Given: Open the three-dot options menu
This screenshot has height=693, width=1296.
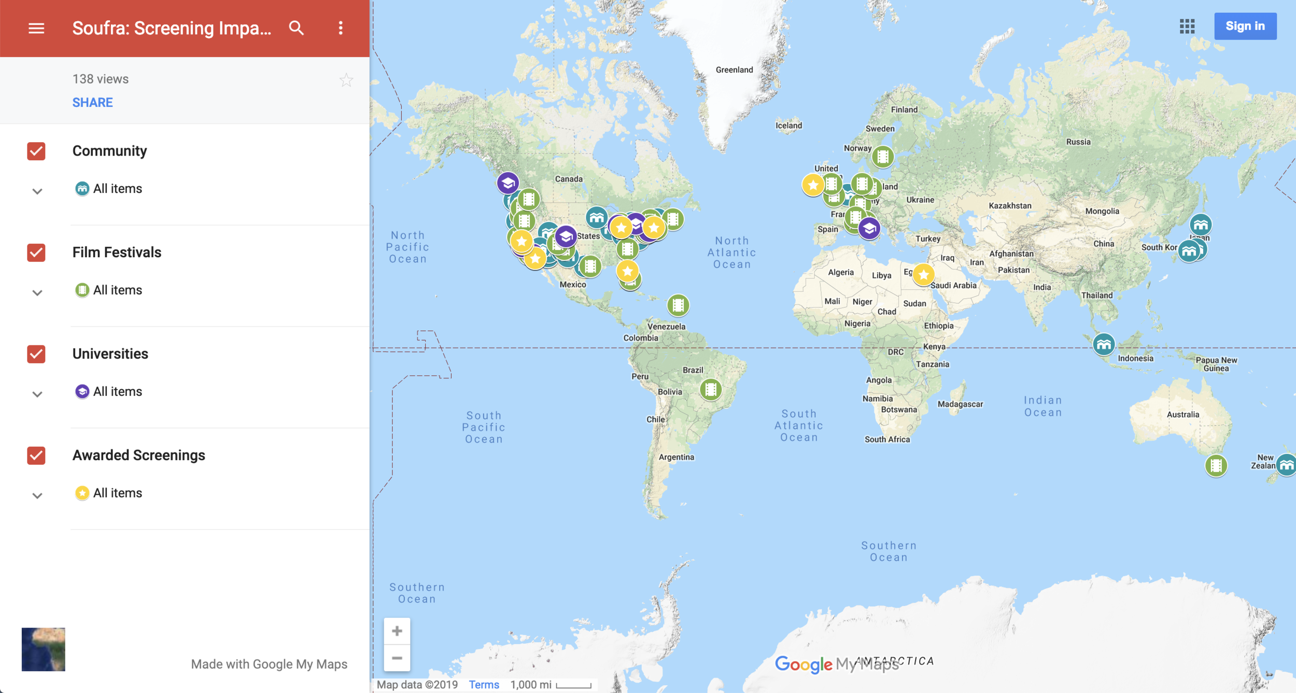Looking at the screenshot, I should 341,28.
